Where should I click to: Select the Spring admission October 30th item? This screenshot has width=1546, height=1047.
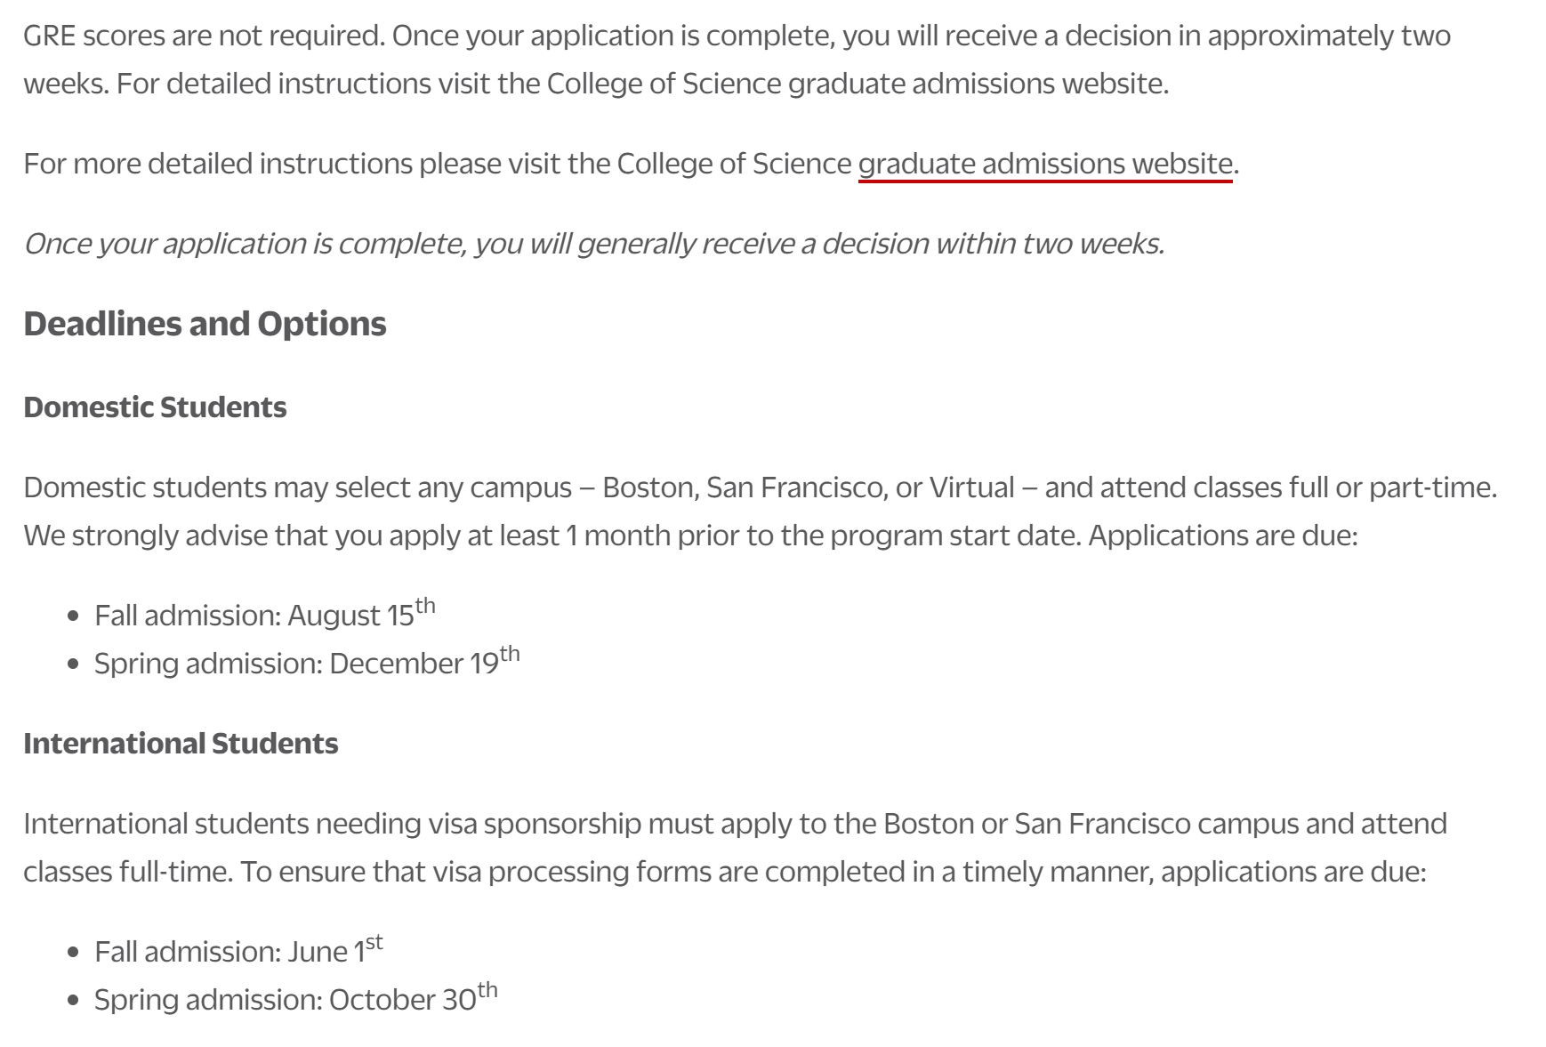point(295,999)
